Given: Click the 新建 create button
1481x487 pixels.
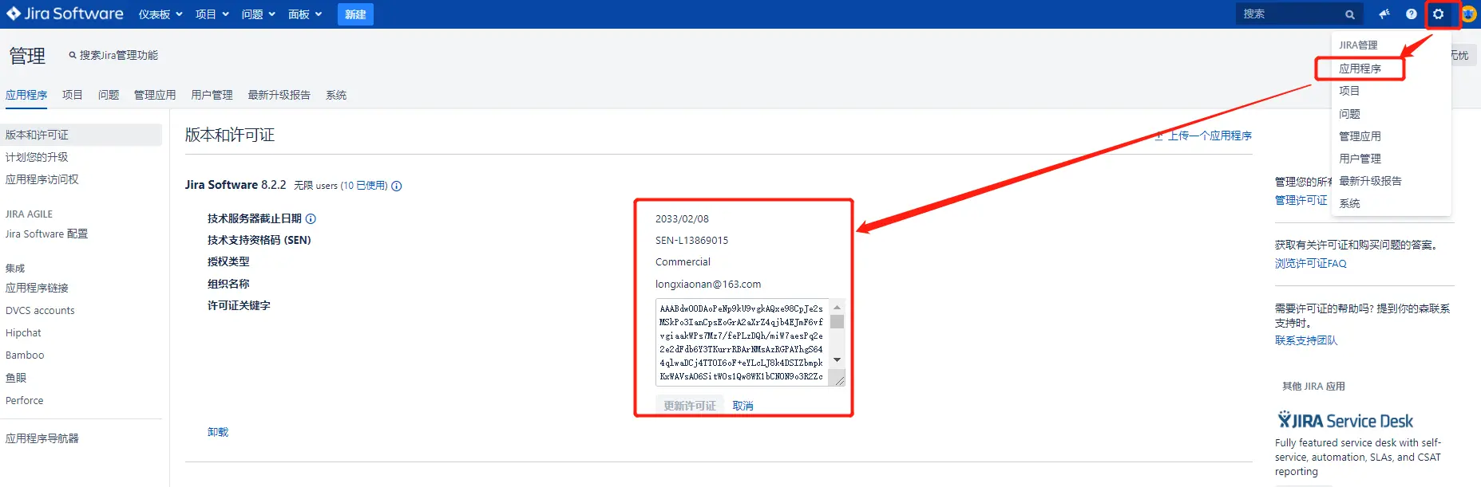Looking at the screenshot, I should [355, 14].
